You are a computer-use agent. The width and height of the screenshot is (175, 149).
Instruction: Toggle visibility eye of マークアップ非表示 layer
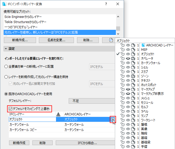128,94
